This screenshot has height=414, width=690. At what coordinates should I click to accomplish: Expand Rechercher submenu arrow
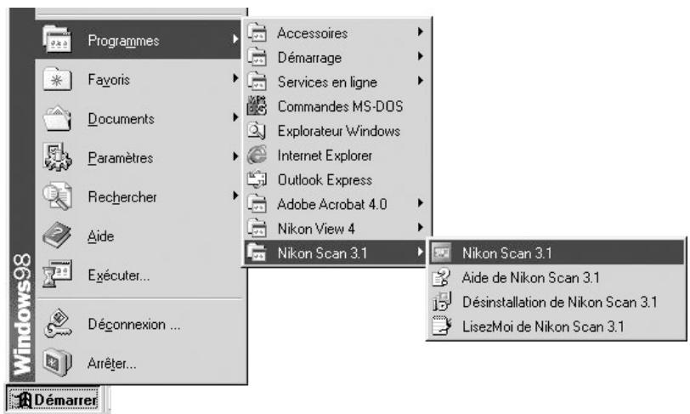(235, 196)
